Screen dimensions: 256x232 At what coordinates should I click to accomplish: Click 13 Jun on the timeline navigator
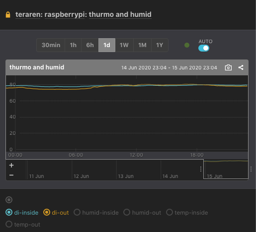coord(126,176)
